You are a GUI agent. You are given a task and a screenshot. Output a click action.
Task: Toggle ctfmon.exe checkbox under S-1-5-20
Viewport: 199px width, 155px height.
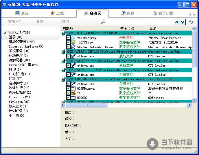[68, 75]
